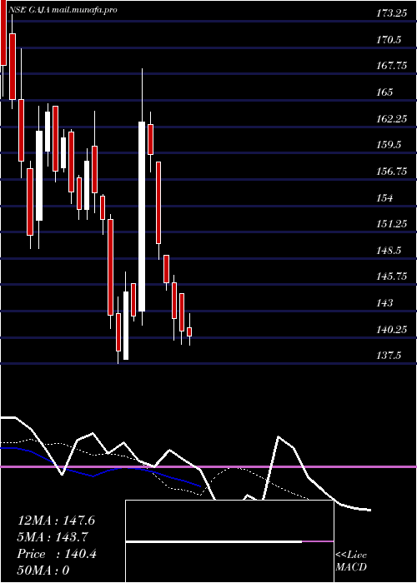
Task: Click the last small red candlestick near 140.25
Action: (189, 331)
